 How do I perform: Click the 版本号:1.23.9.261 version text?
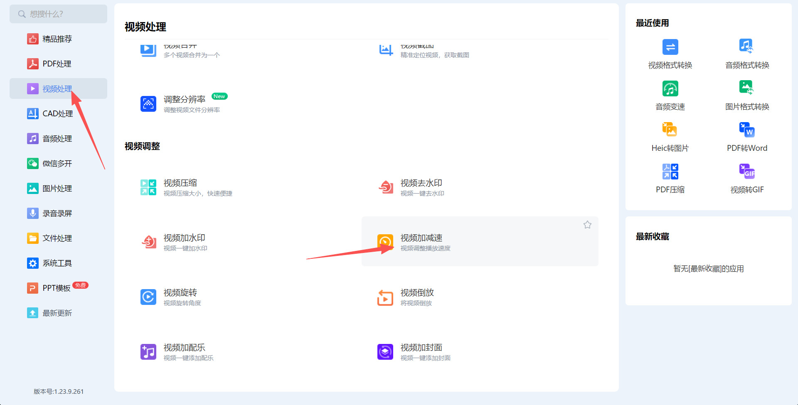coord(59,392)
